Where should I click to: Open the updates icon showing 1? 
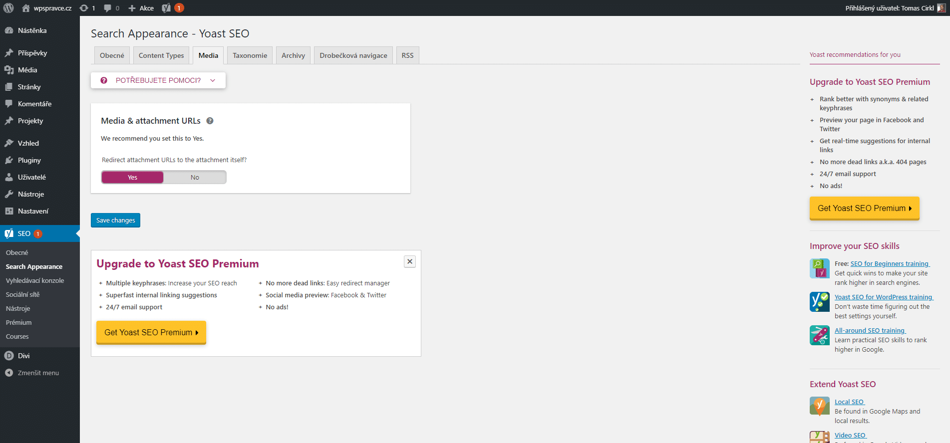pos(84,8)
